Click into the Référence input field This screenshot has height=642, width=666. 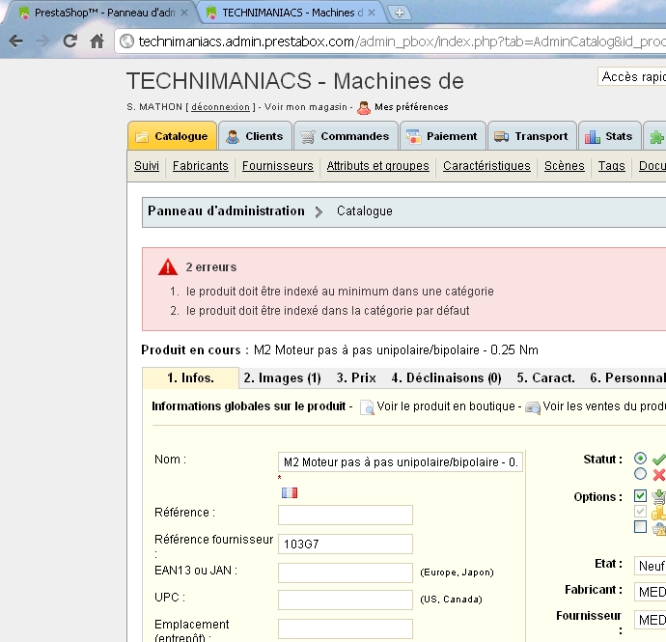[346, 515]
